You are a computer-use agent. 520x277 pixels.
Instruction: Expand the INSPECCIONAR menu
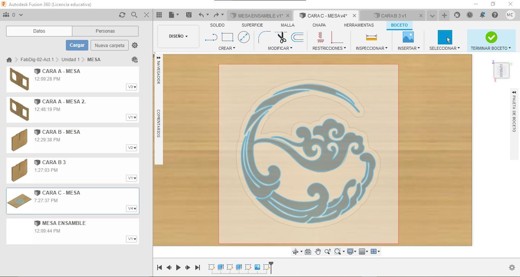[x=372, y=48]
